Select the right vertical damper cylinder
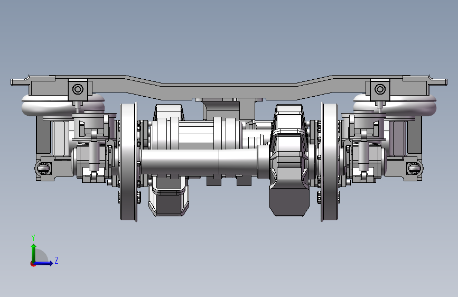This screenshot has width=458, height=297. pos(363,156)
